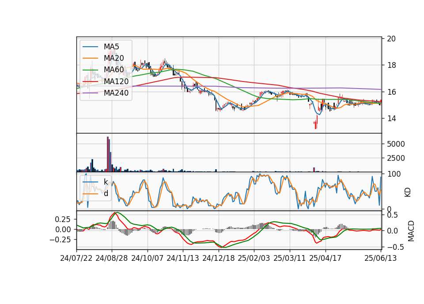Click the volume axis value 2500
This screenshot has width=424, height=304.
click(396, 158)
